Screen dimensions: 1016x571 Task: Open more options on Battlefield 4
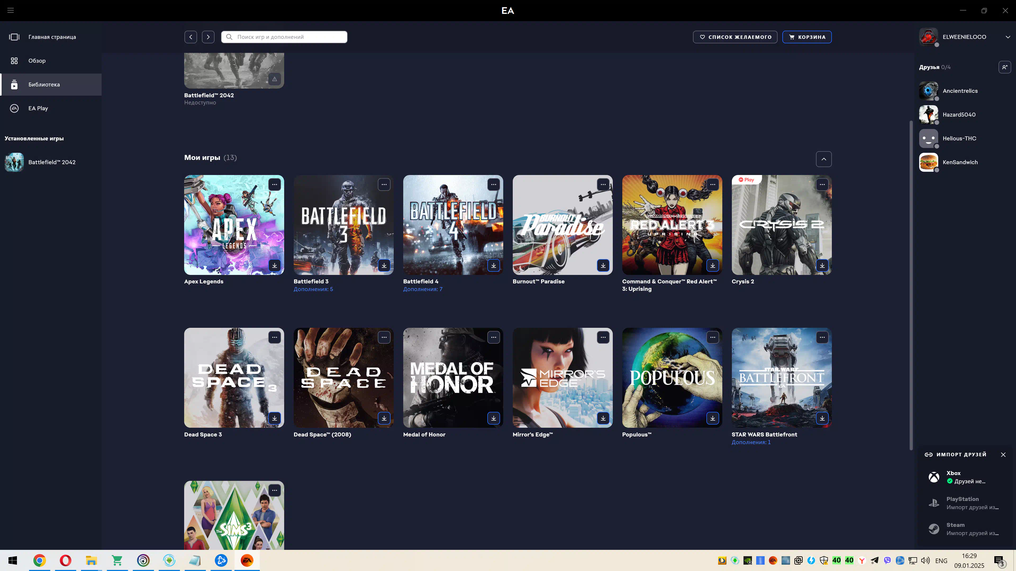coord(493,185)
